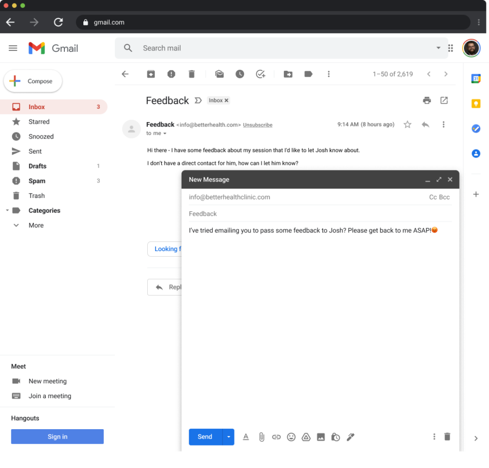Click the insert photo icon
489x468 pixels.
(321, 437)
